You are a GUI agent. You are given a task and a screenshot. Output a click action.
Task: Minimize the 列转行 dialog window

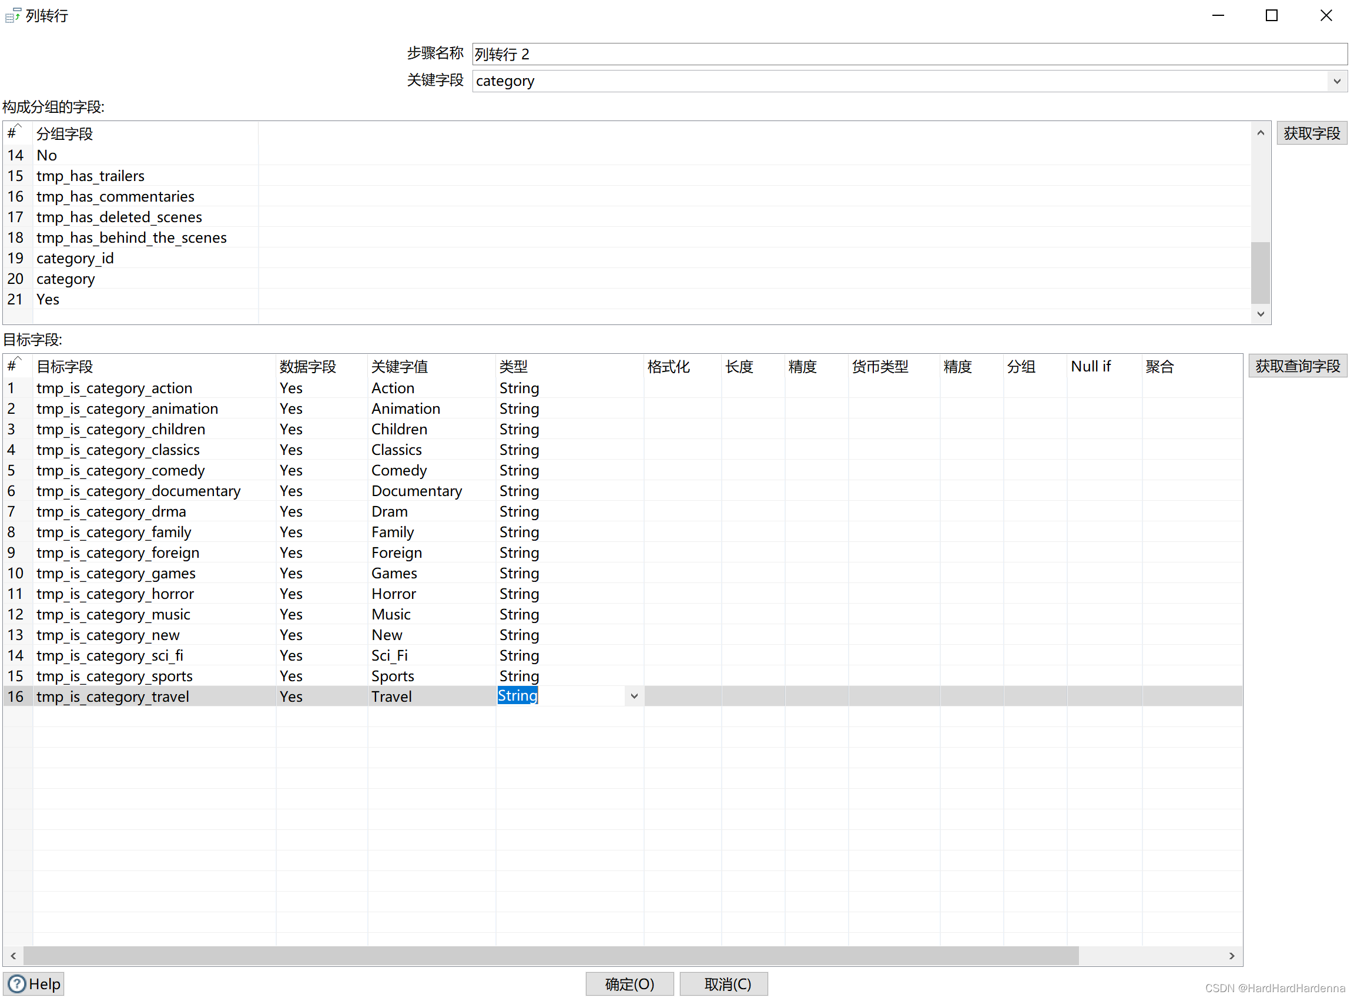click(x=1218, y=15)
